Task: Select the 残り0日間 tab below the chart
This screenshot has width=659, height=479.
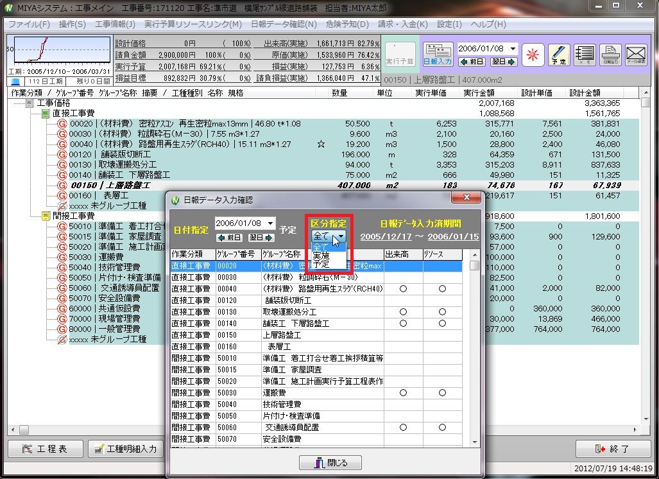Action: (90, 81)
